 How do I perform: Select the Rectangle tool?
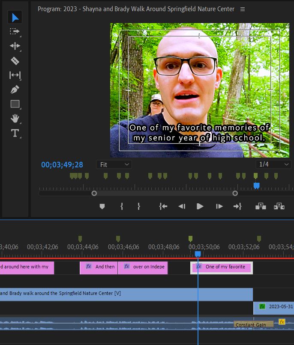click(x=15, y=104)
